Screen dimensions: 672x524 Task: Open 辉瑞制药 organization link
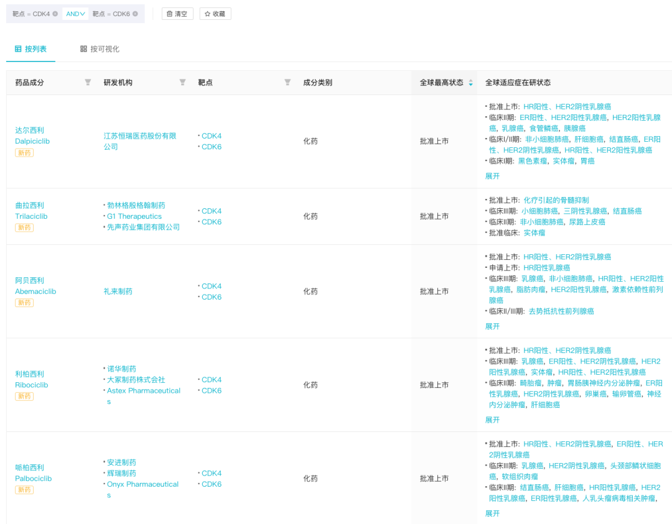click(121, 473)
